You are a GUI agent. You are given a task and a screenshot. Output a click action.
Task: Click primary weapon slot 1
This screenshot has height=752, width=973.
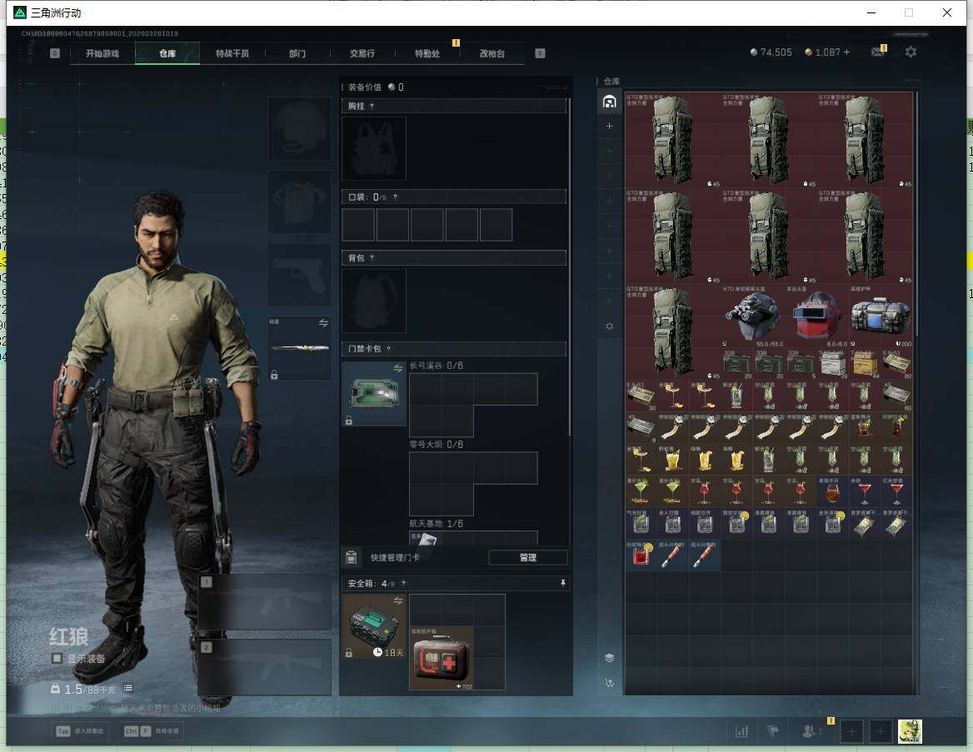coord(265,602)
